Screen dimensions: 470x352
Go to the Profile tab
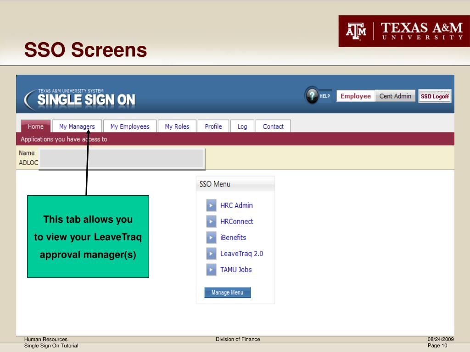coord(213,126)
